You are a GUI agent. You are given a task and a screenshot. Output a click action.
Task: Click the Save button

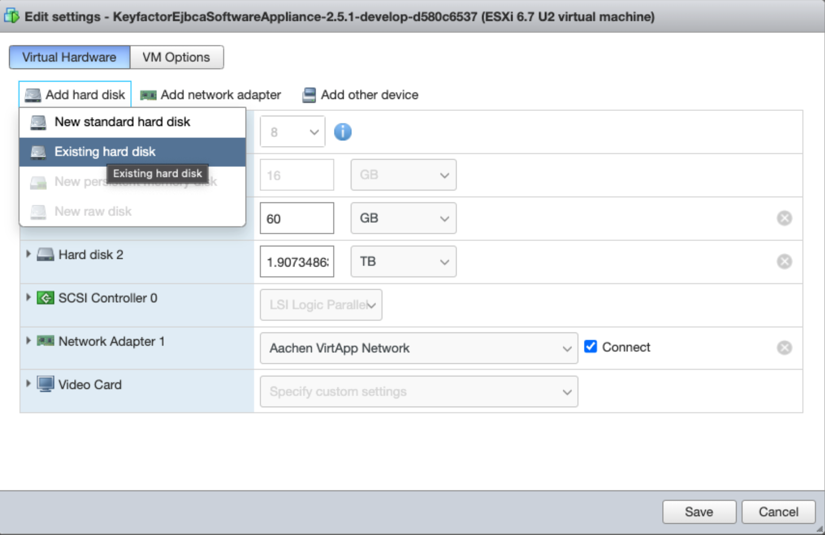[x=699, y=512]
